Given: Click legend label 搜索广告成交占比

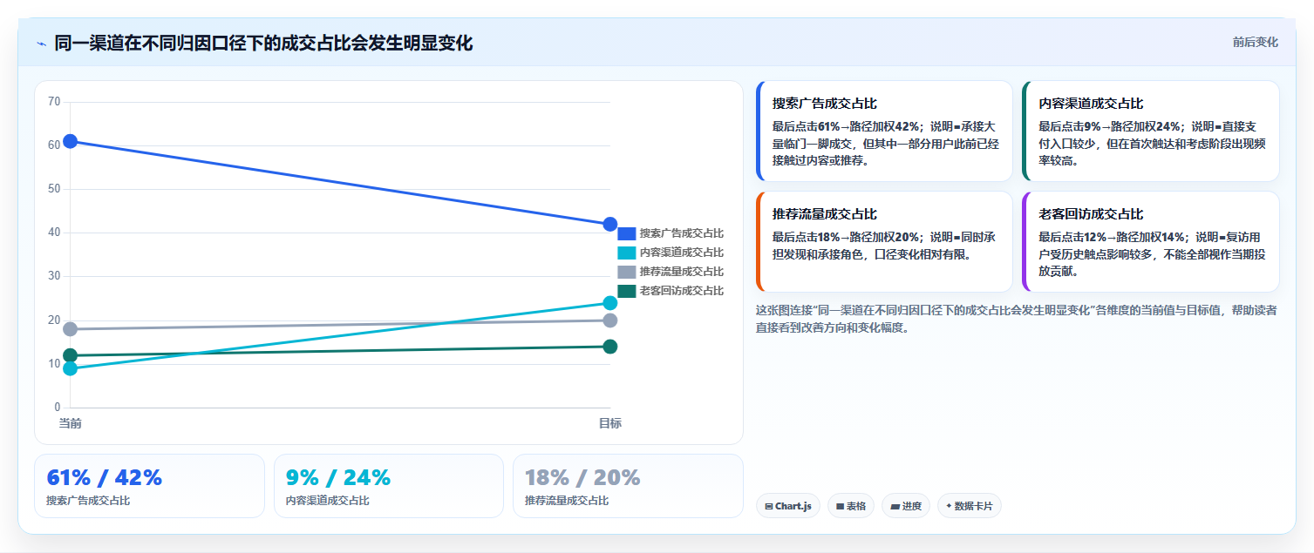Looking at the screenshot, I should [x=682, y=233].
